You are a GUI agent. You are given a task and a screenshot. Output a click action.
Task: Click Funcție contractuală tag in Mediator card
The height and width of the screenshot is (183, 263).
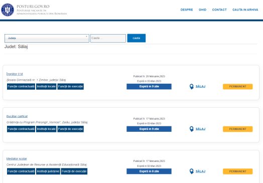pos(21,171)
